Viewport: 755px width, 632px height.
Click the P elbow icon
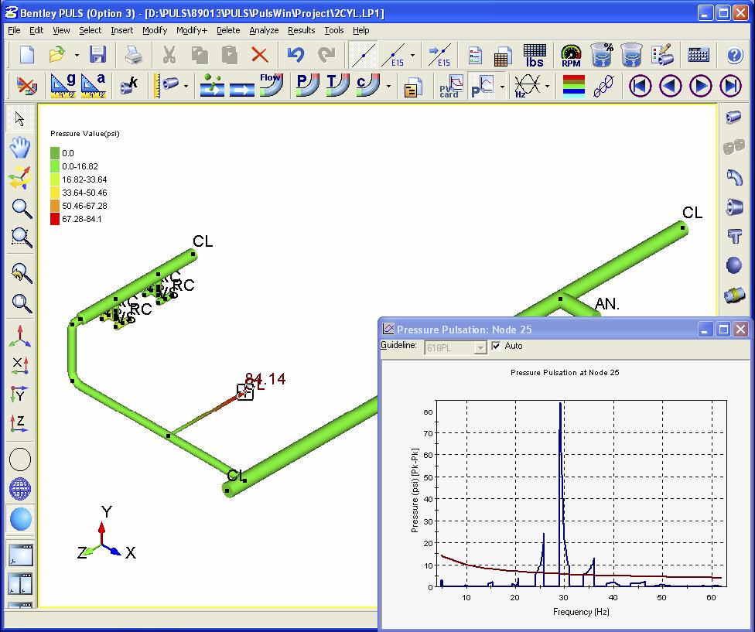tap(307, 85)
